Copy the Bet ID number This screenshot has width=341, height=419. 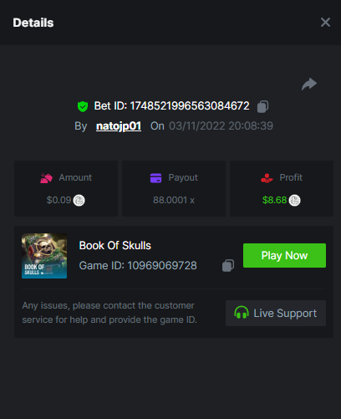pos(262,106)
